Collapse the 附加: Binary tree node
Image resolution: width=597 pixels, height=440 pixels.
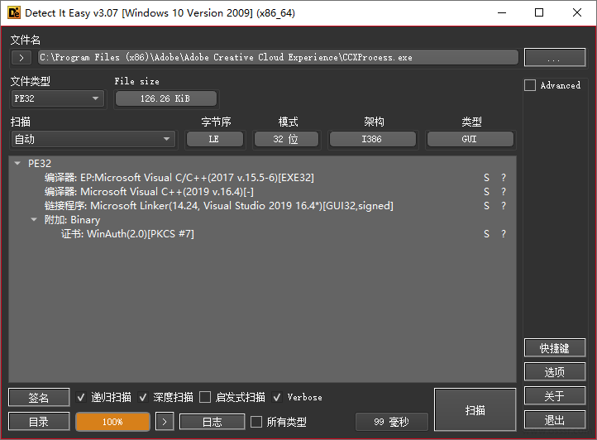[34, 220]
